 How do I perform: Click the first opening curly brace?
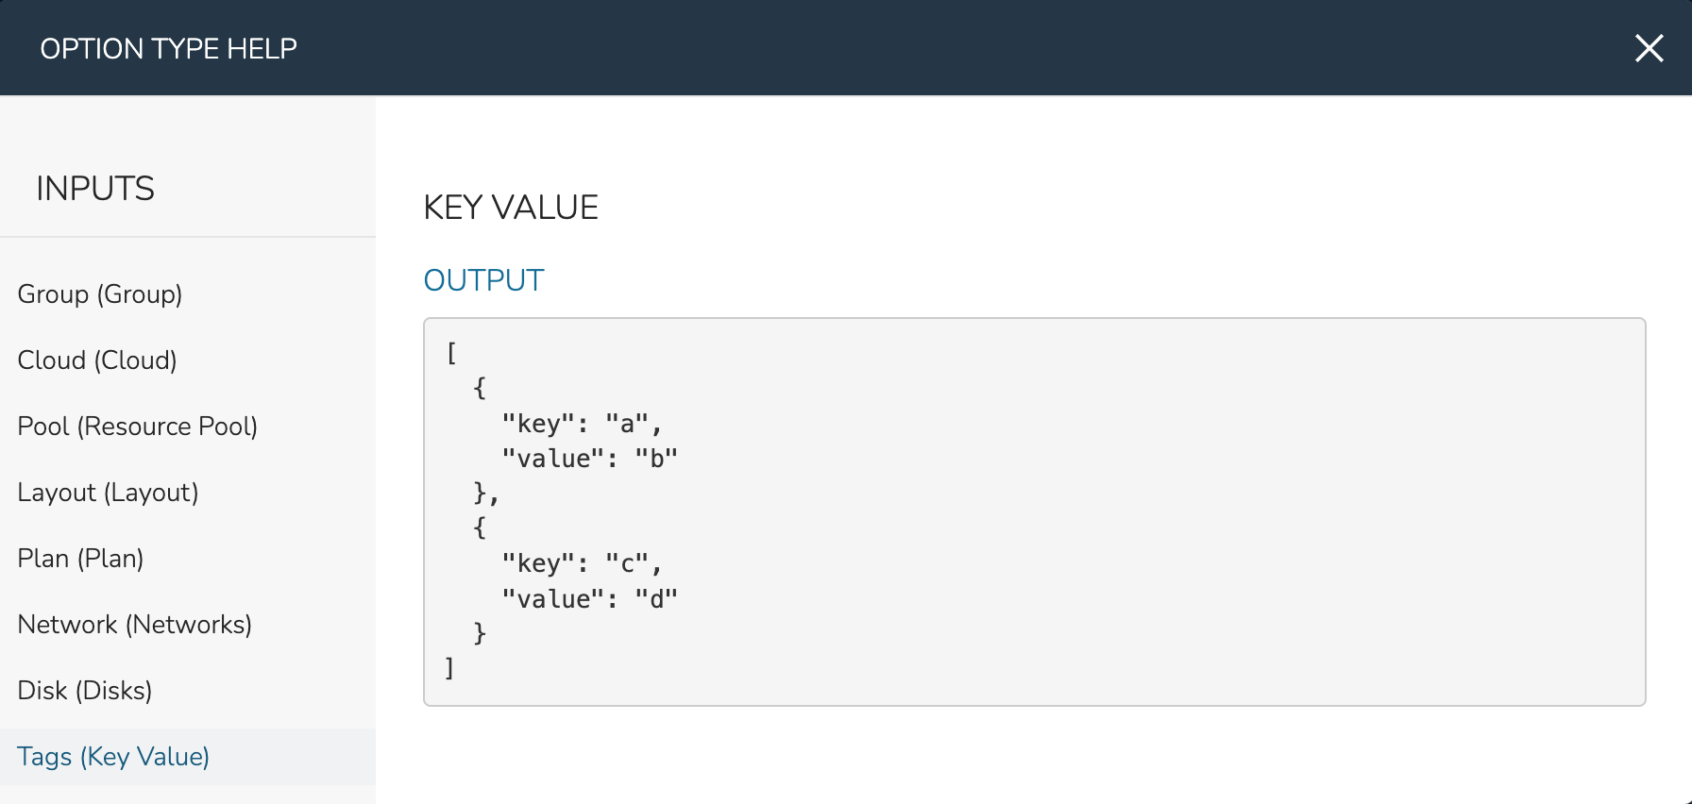[480, 388]
